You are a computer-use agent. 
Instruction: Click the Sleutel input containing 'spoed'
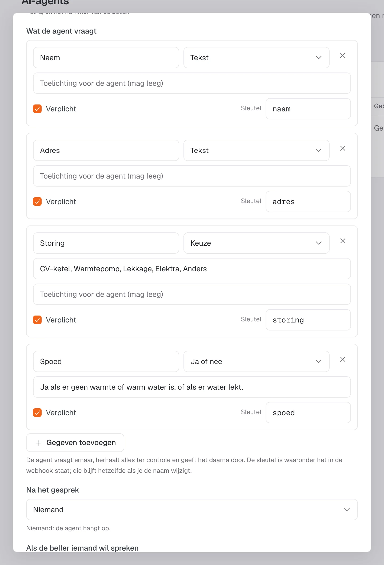click(308, 413)
